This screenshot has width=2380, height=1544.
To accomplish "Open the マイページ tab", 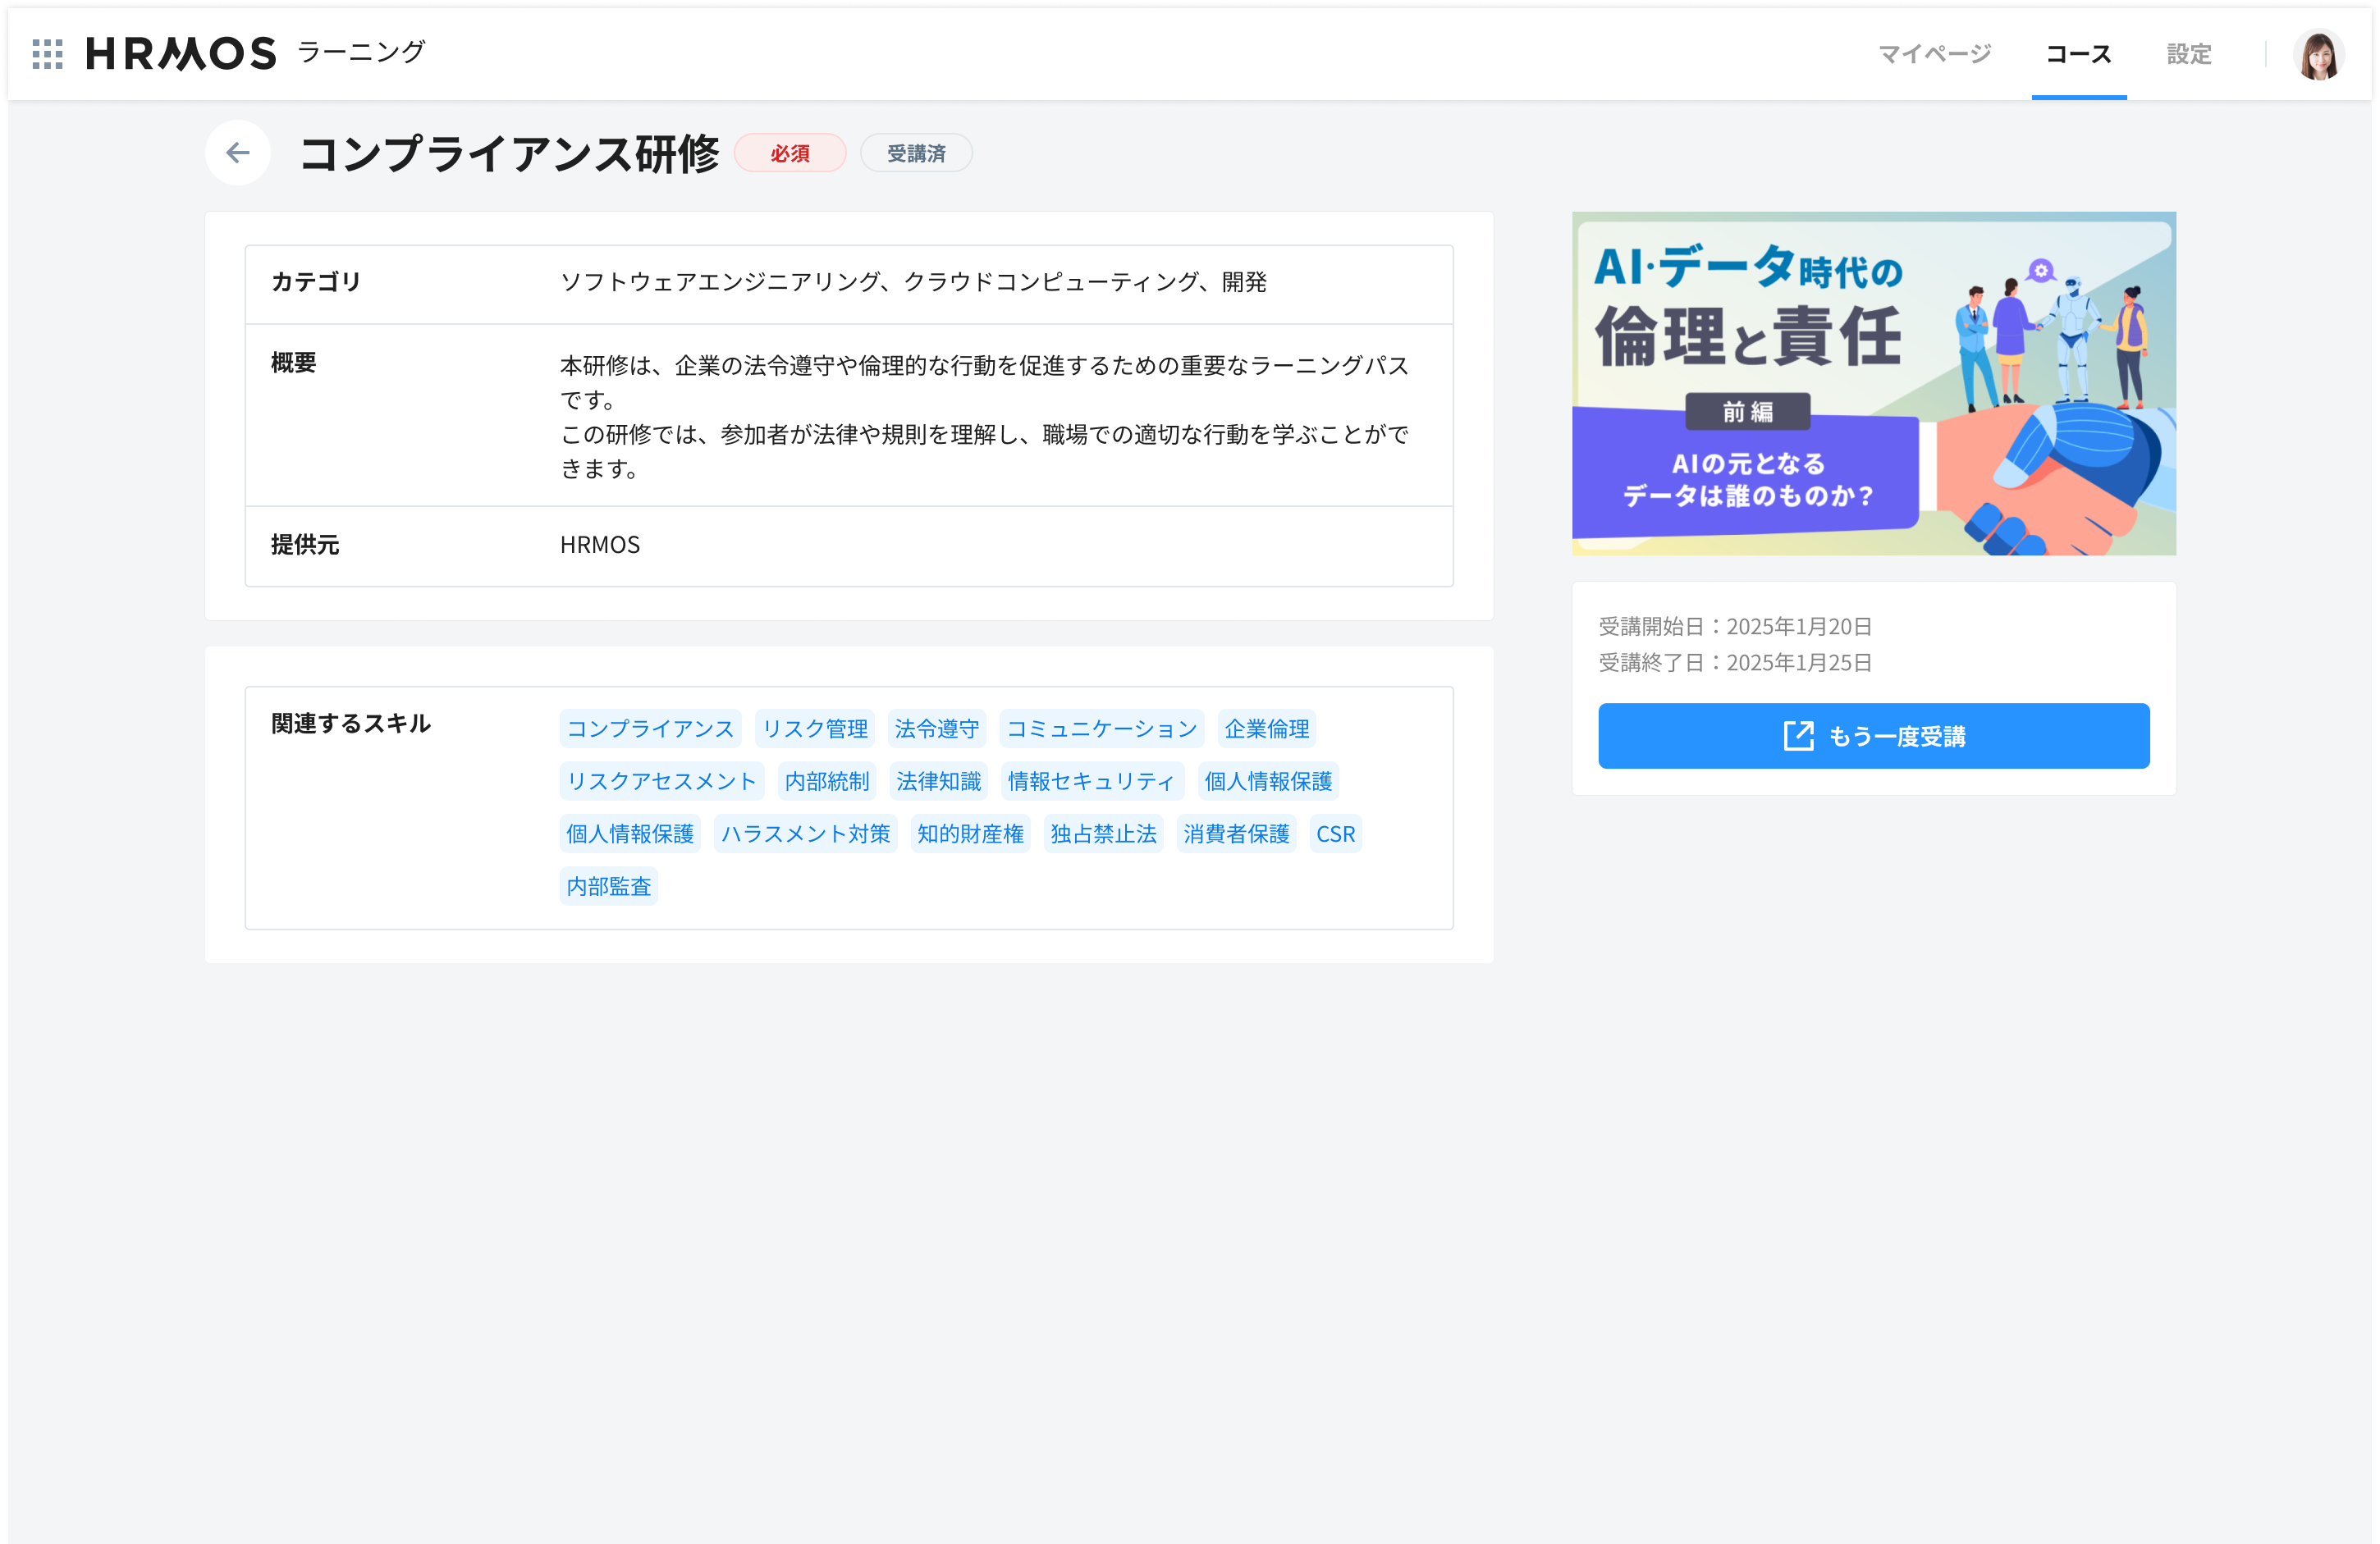I will point(1934,54).
